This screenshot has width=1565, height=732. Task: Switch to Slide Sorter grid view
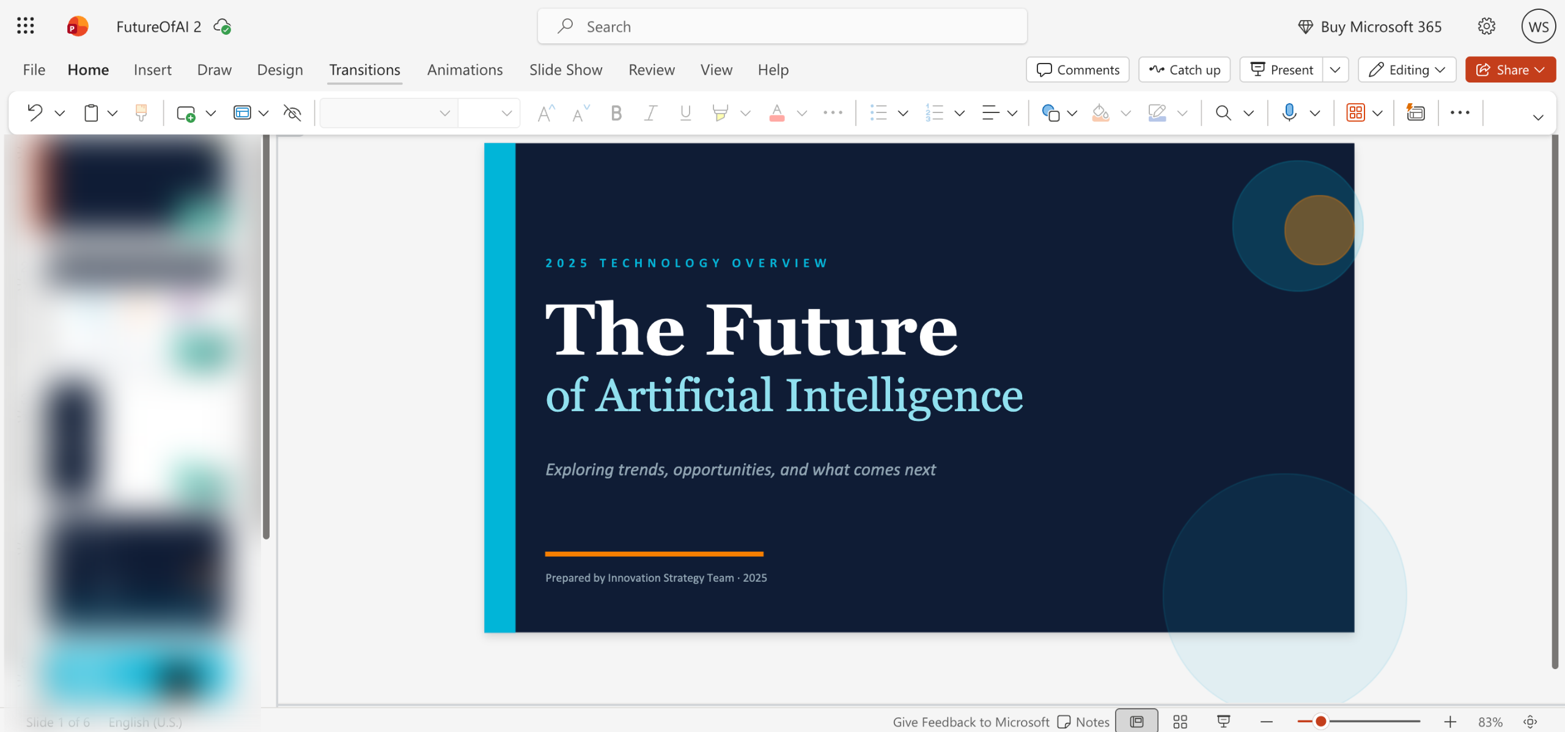pos(1180,722)
